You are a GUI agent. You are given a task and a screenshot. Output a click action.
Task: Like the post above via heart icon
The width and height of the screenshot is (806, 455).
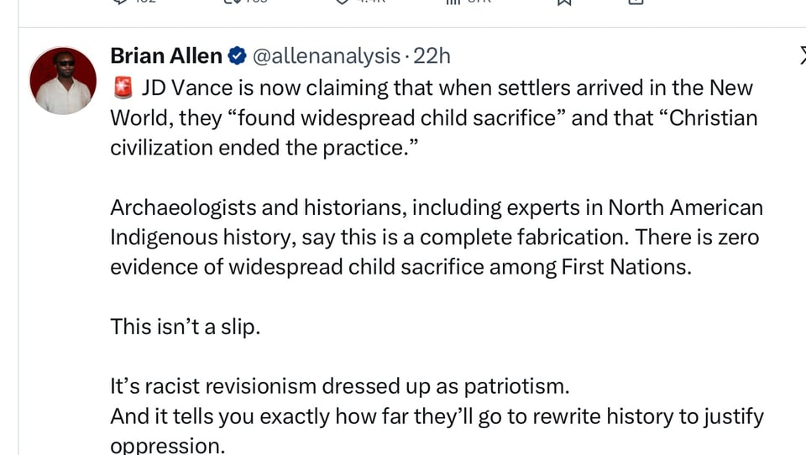tap(342, 3)
